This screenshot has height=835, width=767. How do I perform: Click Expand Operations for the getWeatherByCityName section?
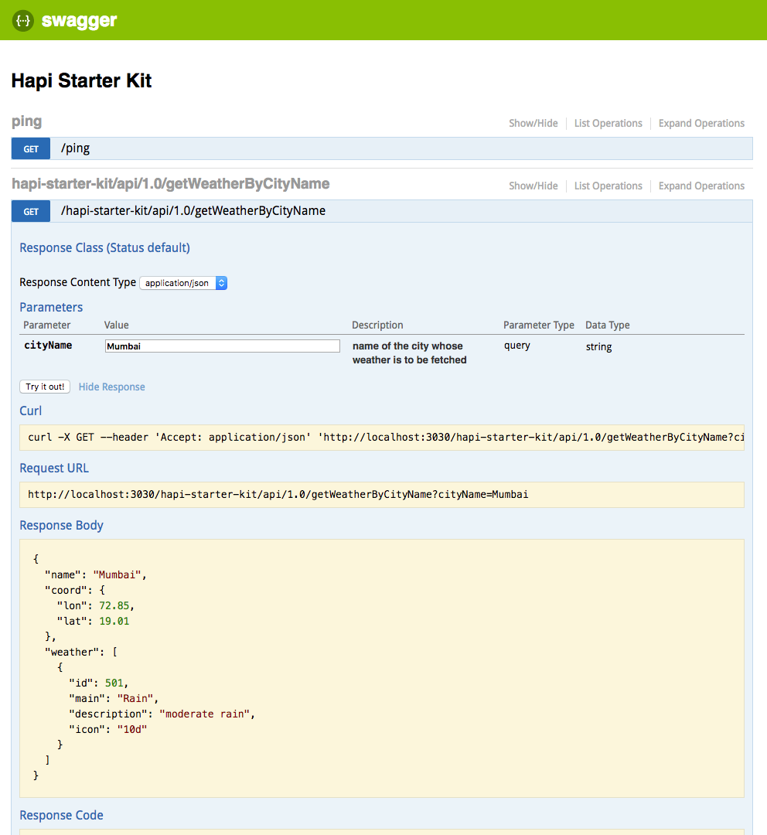(701, 186)
